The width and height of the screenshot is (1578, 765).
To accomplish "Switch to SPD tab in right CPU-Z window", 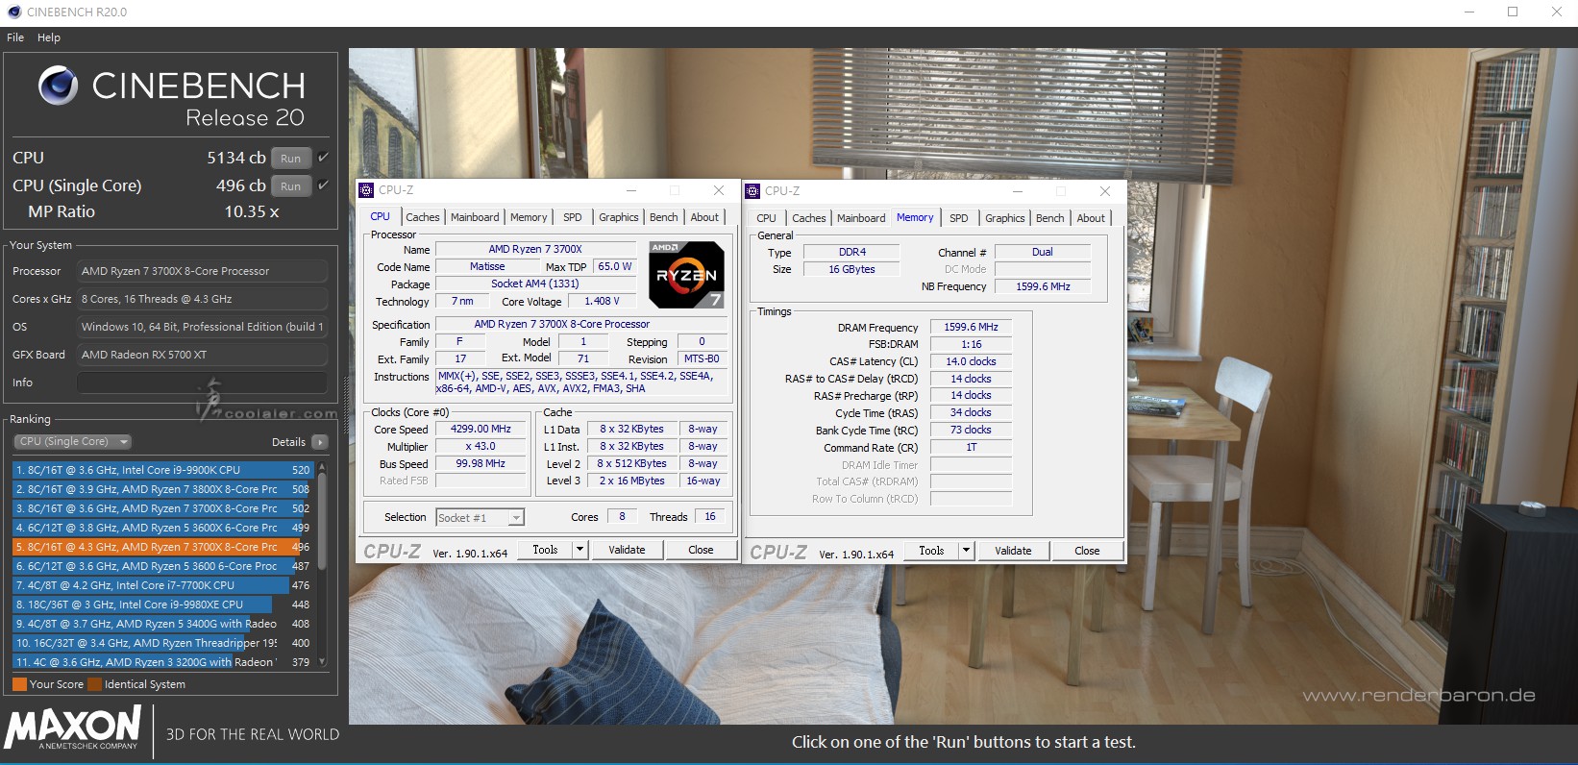I will coord(959,218).
